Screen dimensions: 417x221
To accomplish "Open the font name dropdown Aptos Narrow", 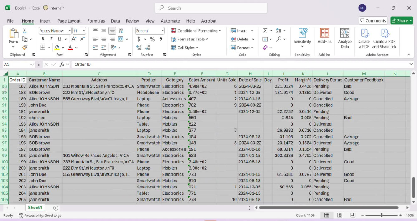I will click(x=55, y=31).
